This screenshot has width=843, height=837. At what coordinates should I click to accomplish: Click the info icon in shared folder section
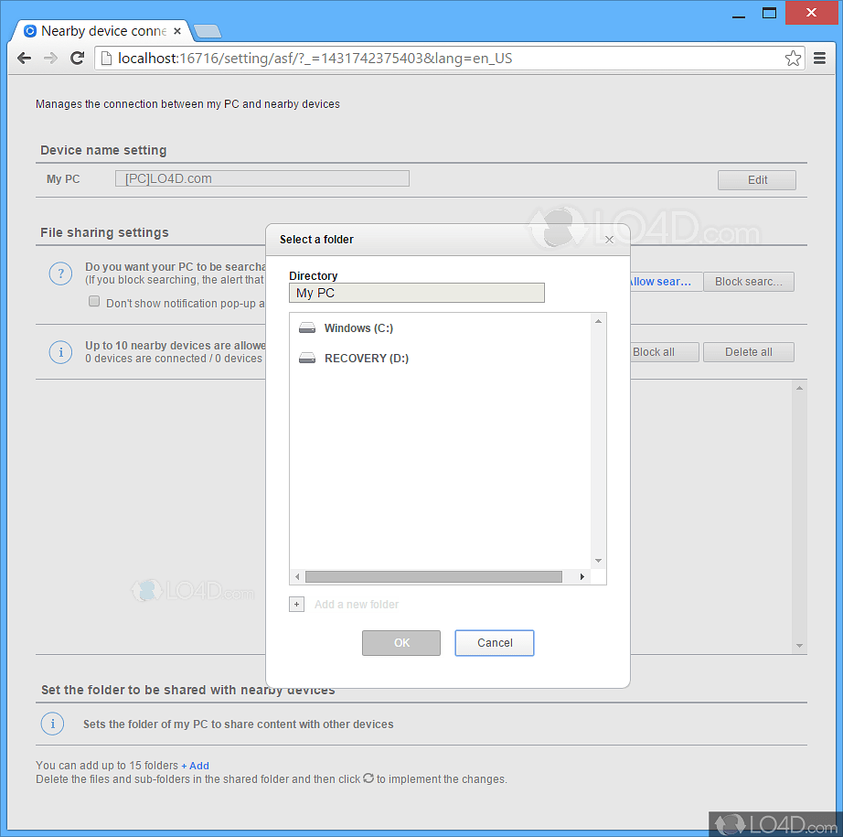[52, 724]
